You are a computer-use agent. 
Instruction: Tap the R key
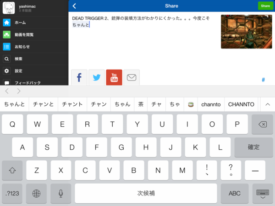click(x=88, y=124)
